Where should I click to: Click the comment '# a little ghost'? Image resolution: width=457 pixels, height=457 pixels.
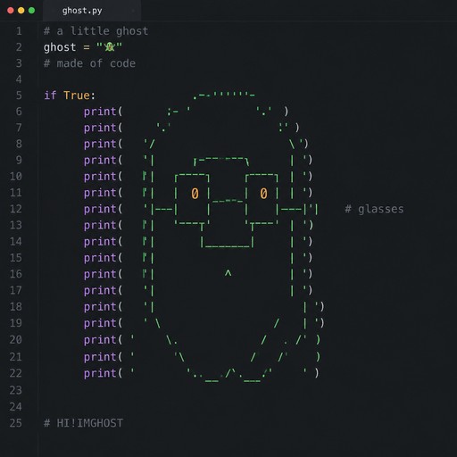click(96, 31)
